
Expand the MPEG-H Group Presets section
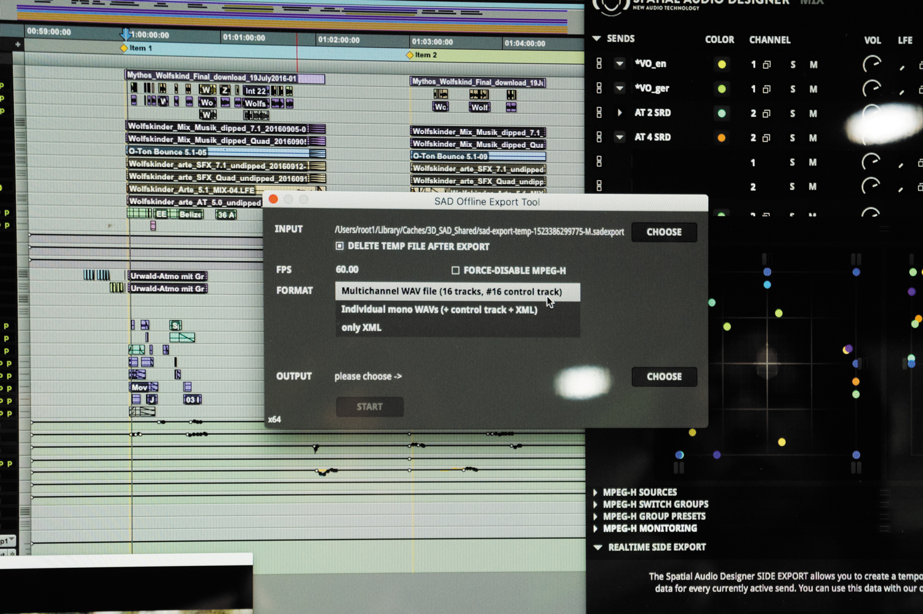click(x=595, y=517)
